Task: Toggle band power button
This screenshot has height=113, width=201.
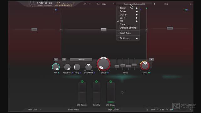Action: (x=56, y=59)
